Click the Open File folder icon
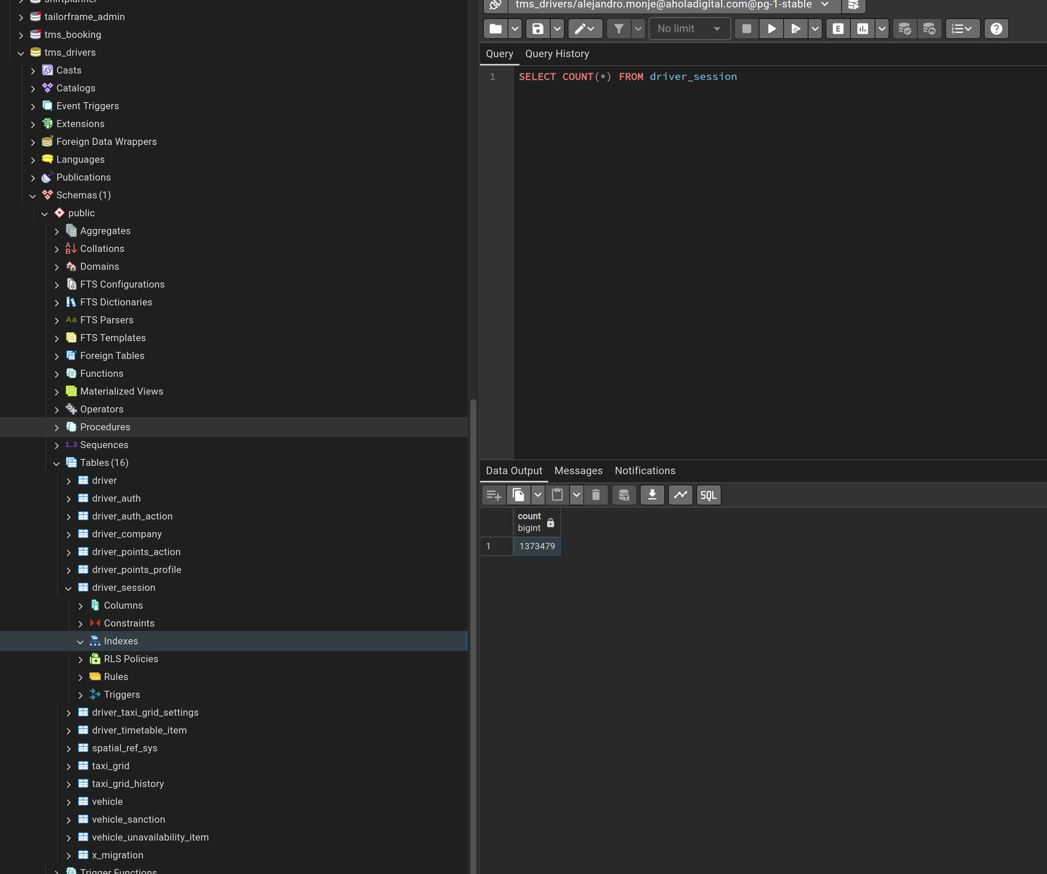Image resolution: width=1047 pixels, height=874 pixels. [496, 29]
